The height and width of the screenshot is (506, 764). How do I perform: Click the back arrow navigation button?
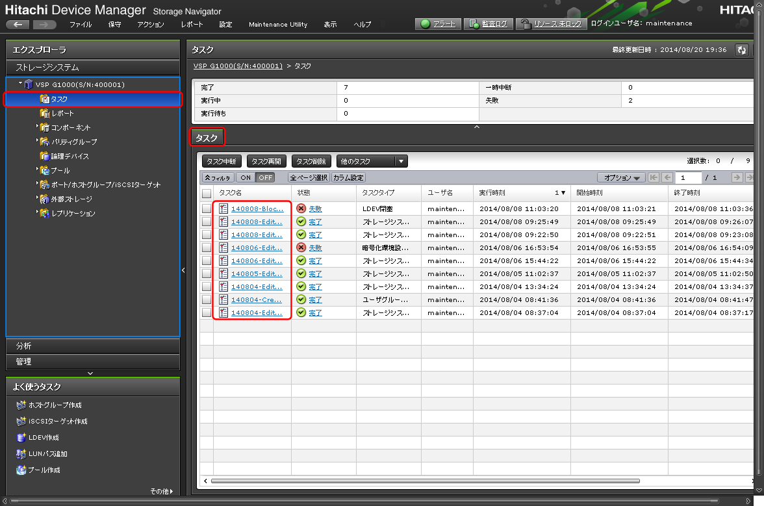[x=18, y=24]
